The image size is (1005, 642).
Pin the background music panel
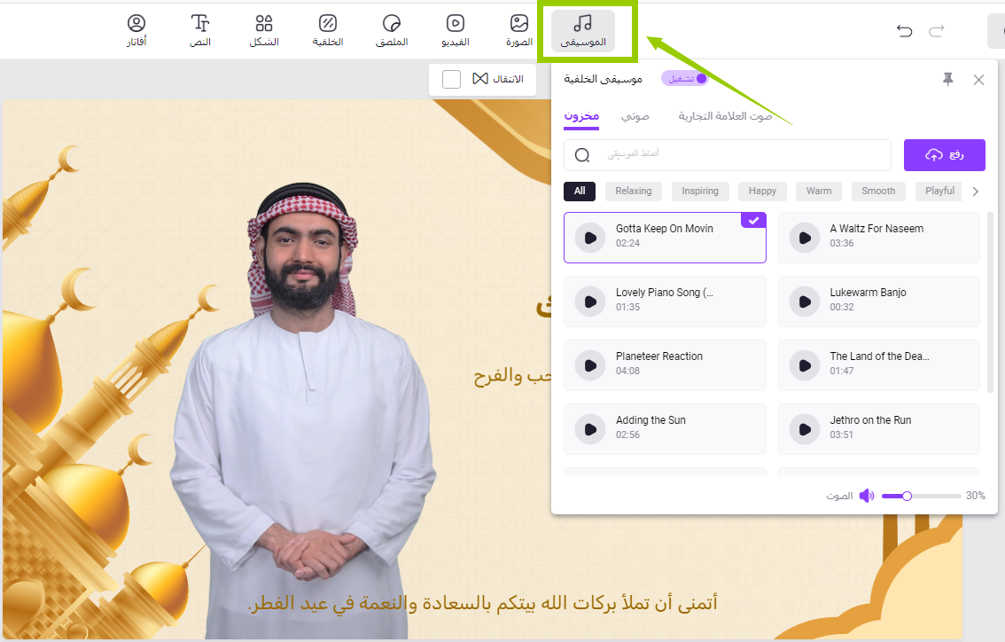click(947, 80)
